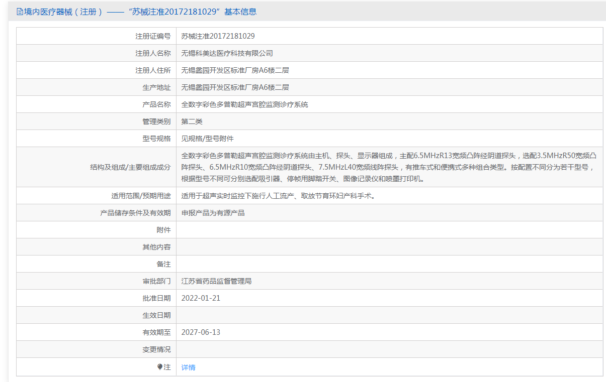Select expiry date 2027-06-13
Screen dimensions: 606x382
[201, 332]
